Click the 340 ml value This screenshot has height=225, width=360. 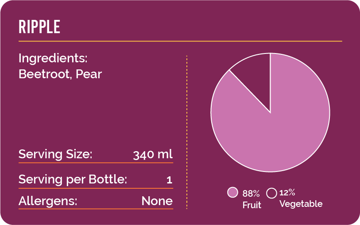[153, 154]
